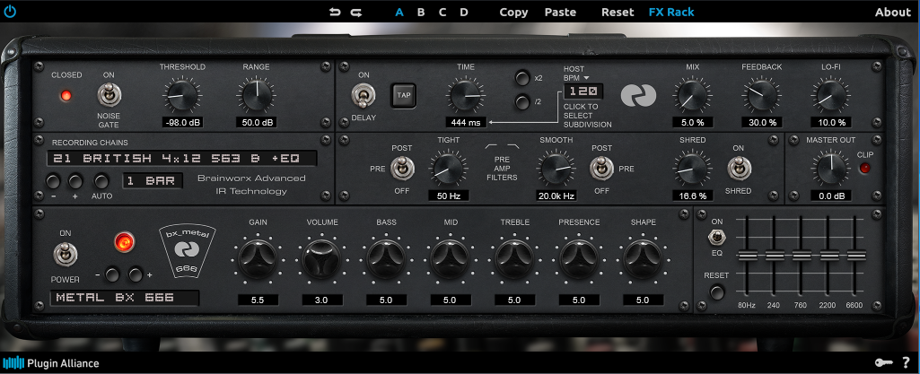Click the SHAPE knob
Viewport: 920px width, 374px height.
click(x=643, y=258)
